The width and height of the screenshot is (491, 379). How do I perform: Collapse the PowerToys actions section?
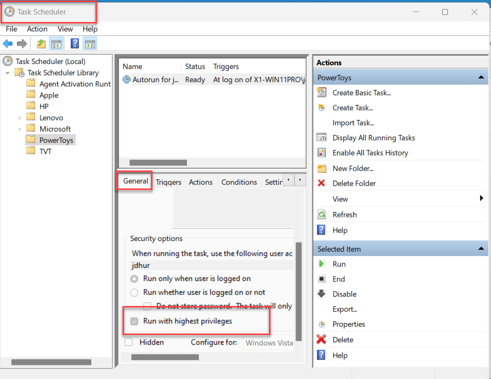(x=481, y=77)
